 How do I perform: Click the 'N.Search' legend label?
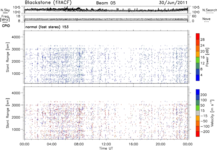click(x=209, y=10)
